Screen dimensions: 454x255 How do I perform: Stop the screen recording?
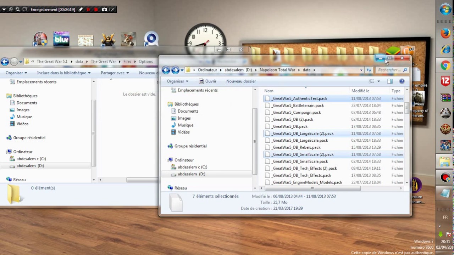point(96,10)
